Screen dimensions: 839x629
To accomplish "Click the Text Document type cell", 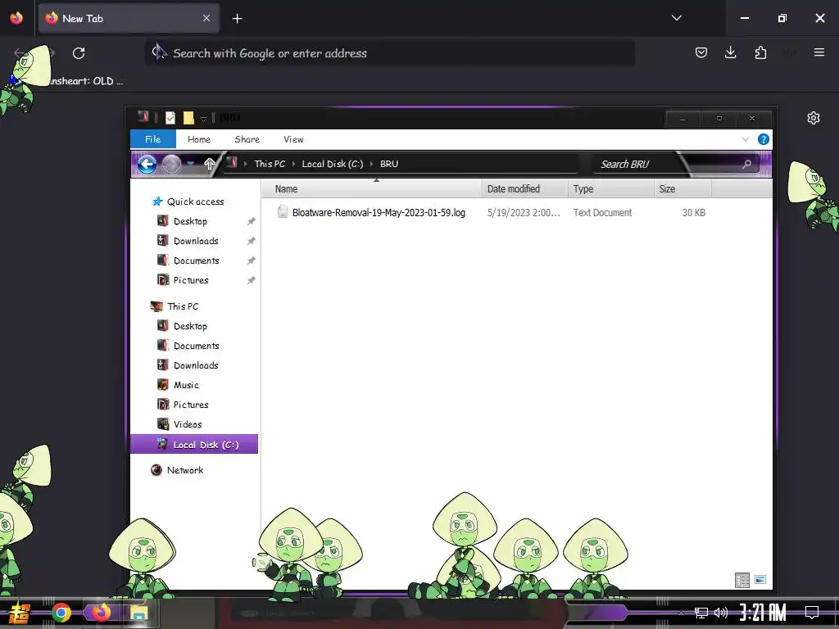I will (602, 212).
